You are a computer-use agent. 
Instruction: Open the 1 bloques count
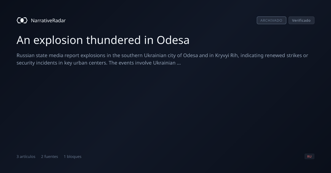(x=73, y=157)
